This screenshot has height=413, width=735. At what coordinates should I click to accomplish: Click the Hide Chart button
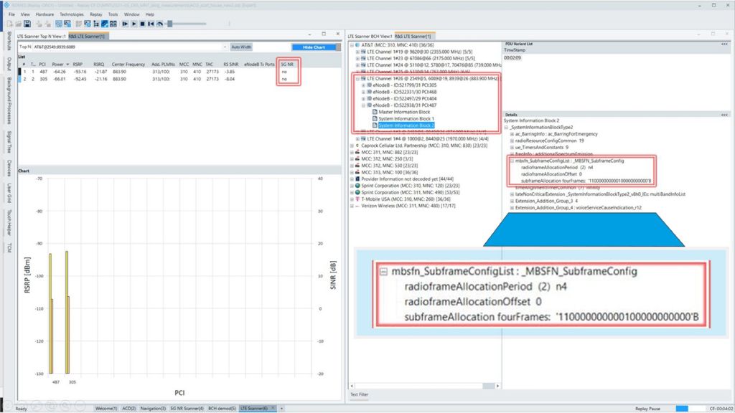316,47
